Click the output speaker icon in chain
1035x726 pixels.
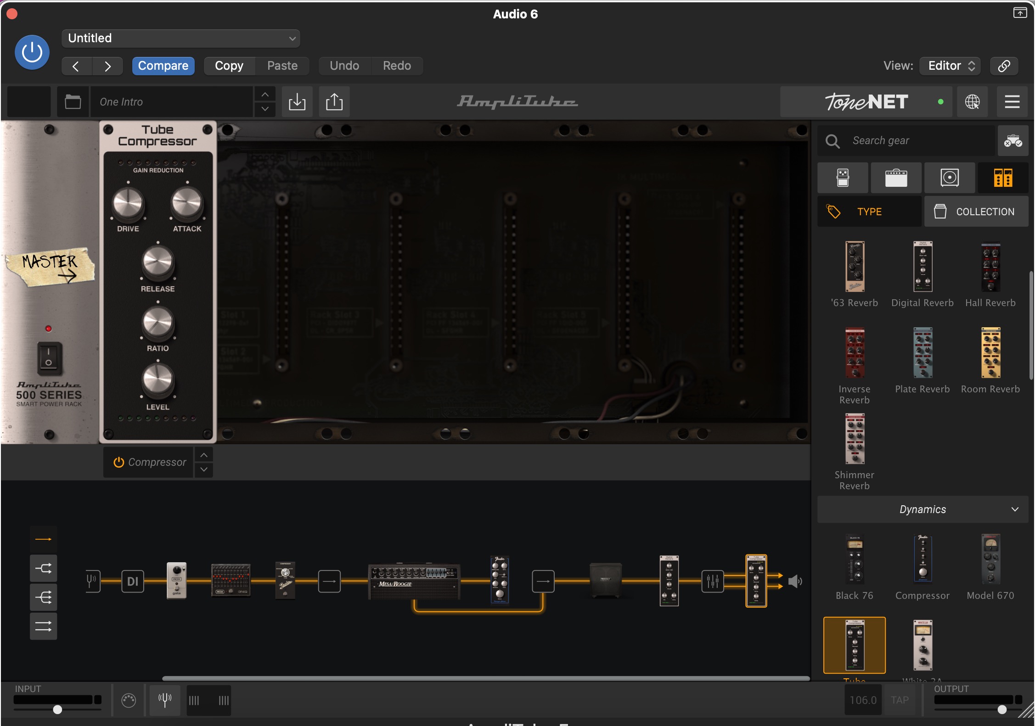point(795,581)
